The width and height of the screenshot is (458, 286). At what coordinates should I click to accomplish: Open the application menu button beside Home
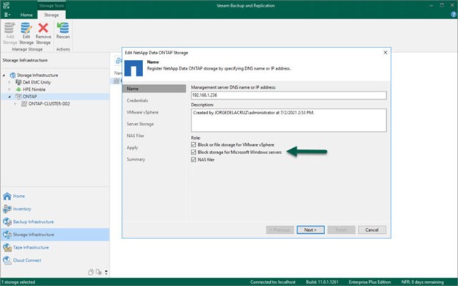click(7, 15)
